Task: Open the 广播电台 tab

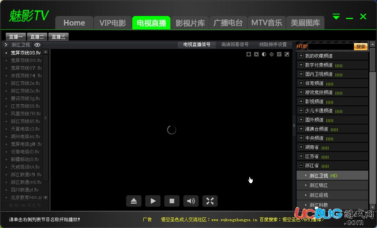Action: pos(228,23)
